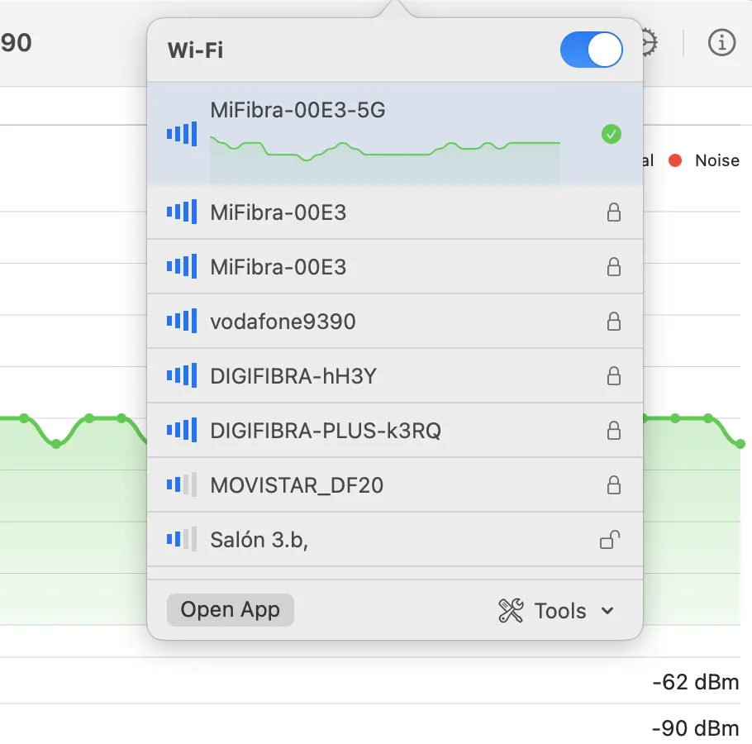Select the DIGIFIBRA-hH3Y network
Image resolution: width=752 pixels, height=744 pixels.
click(293, 376)
